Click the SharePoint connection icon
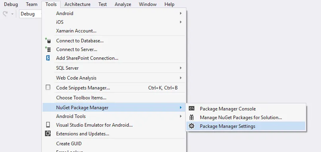Image resolution: width=321 pixels, height=152 pixels. 48,58
